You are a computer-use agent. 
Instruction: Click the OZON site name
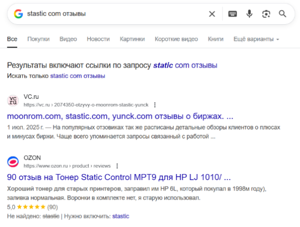(32, 158)
